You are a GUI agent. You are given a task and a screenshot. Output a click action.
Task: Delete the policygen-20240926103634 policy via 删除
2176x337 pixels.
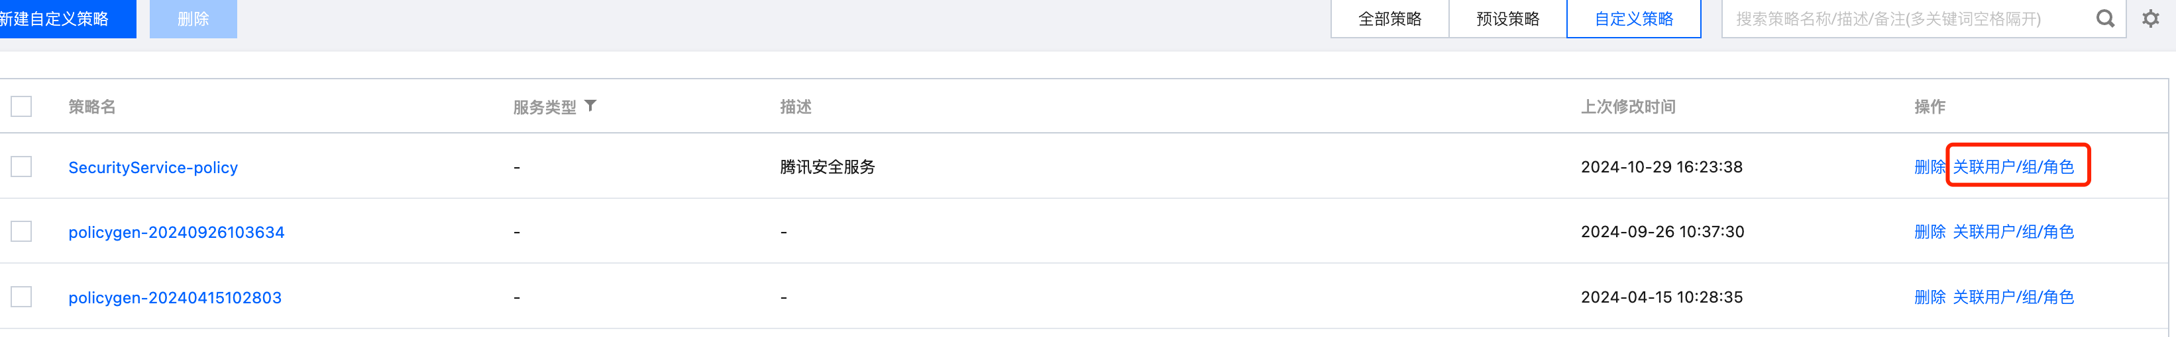[x=1930, y=232]
